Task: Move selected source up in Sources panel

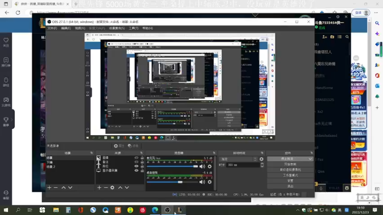Action: point(120,187)
